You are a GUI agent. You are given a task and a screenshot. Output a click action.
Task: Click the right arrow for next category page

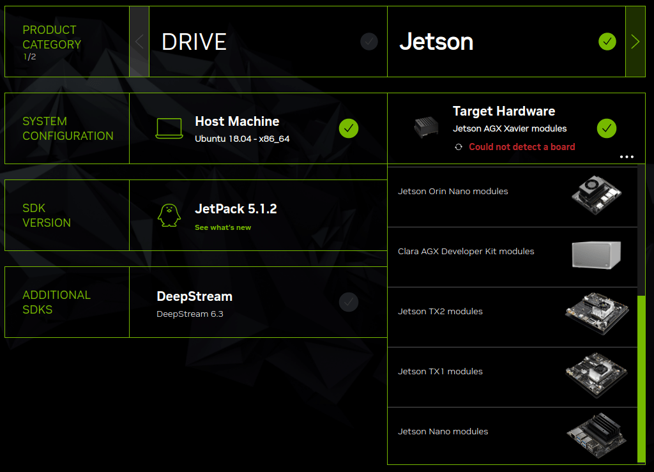point(636,42)
